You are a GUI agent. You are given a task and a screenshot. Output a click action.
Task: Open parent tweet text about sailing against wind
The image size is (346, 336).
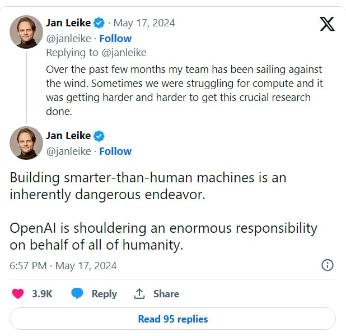coord(184,90)
